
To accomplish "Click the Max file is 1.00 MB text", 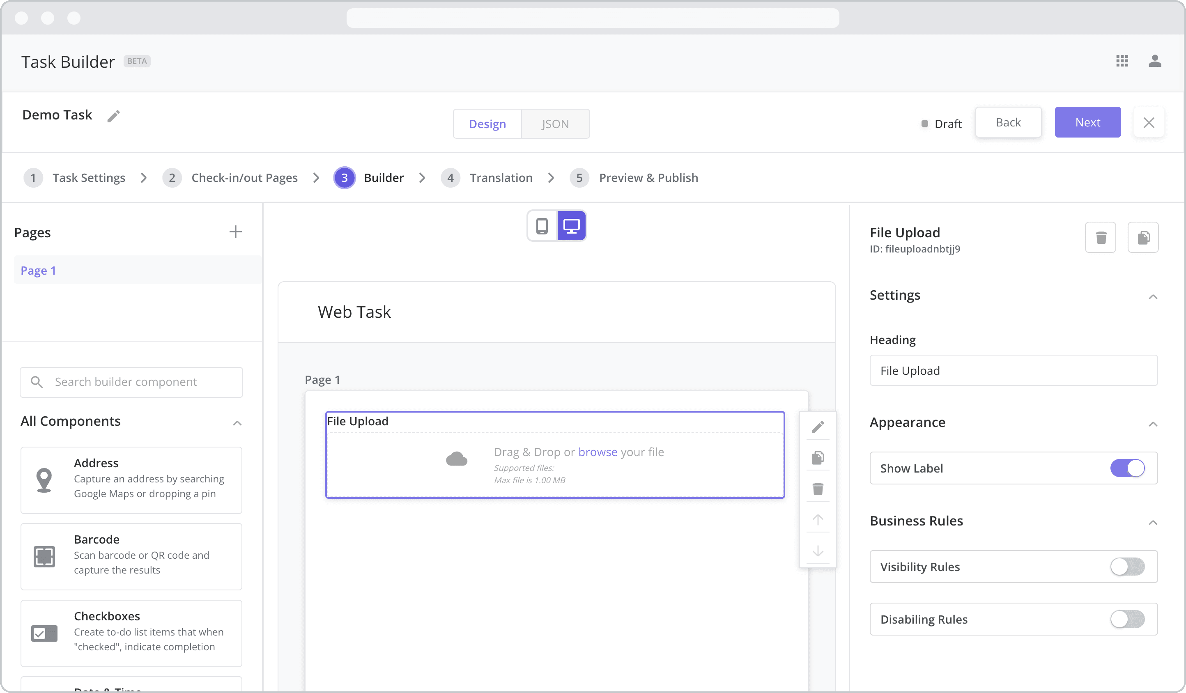I will tap(529, 480).
